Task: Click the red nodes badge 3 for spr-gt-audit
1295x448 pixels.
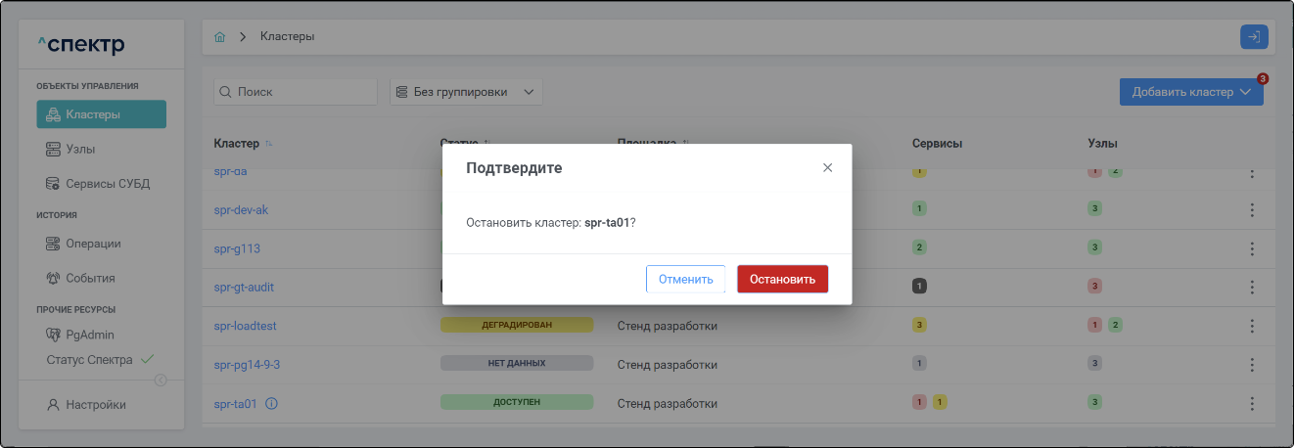Action: pyautogui.click(x=1095, y=286)
